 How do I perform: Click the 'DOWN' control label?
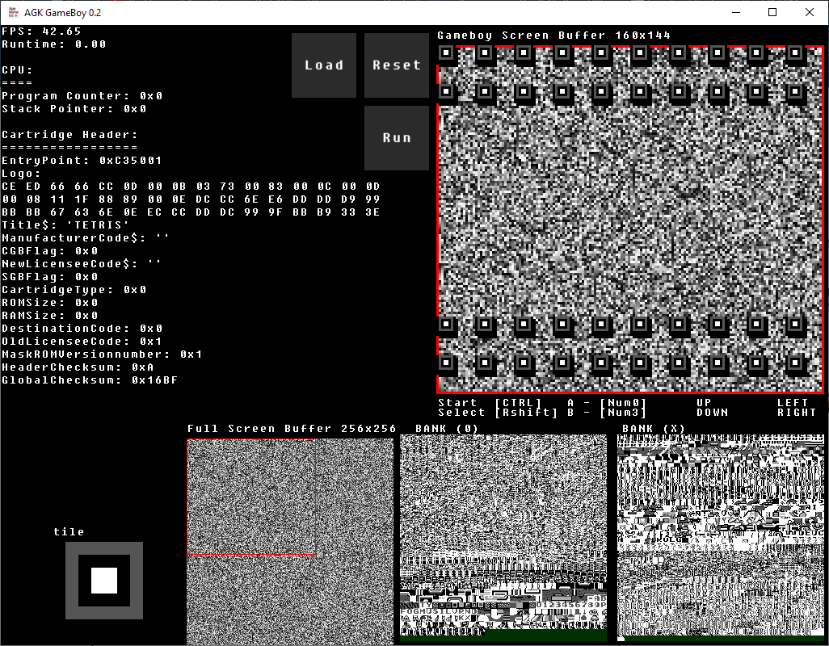[x=712, y=413]
